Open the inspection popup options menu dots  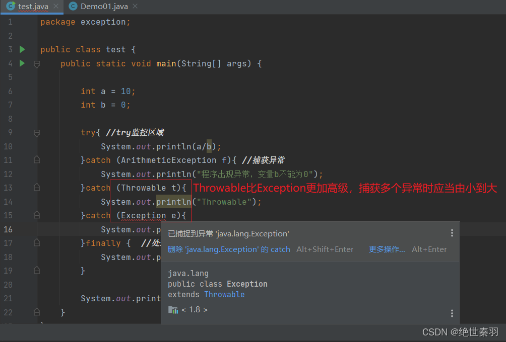coord(452,233)
